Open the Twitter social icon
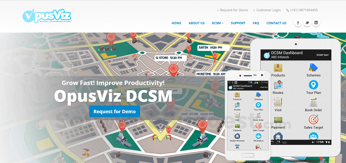346x163 pixels. point(307,23)
